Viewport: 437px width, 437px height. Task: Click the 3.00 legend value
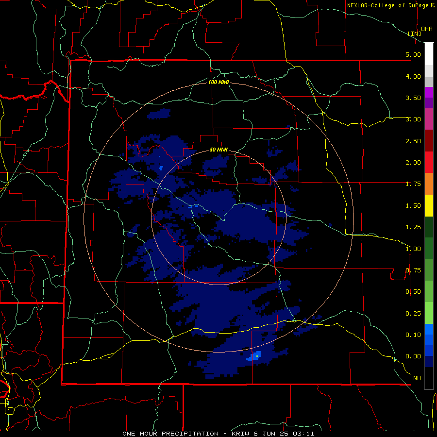413,119
